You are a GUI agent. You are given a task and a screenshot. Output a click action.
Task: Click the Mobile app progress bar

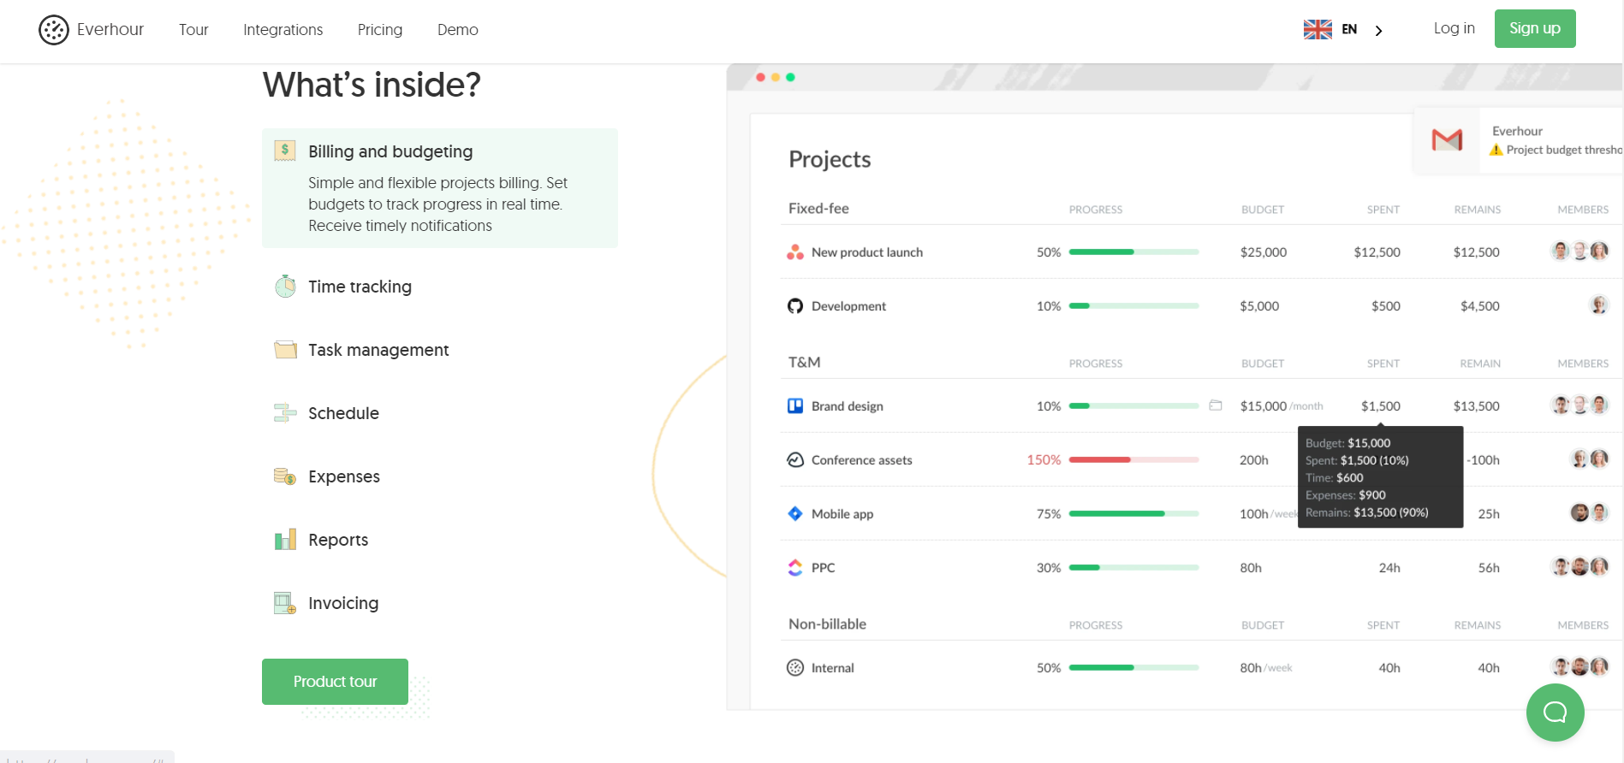click(1134, 514)
